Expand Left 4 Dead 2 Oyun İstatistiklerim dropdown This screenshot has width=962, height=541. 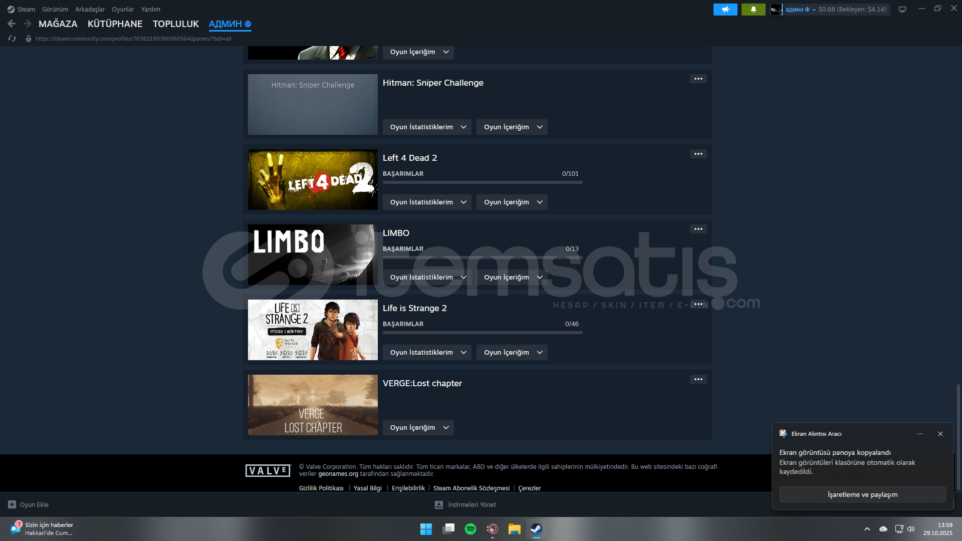point(427,202)
